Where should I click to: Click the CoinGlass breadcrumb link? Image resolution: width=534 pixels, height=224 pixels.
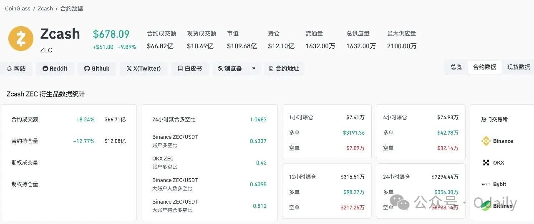tap(18, 8)
